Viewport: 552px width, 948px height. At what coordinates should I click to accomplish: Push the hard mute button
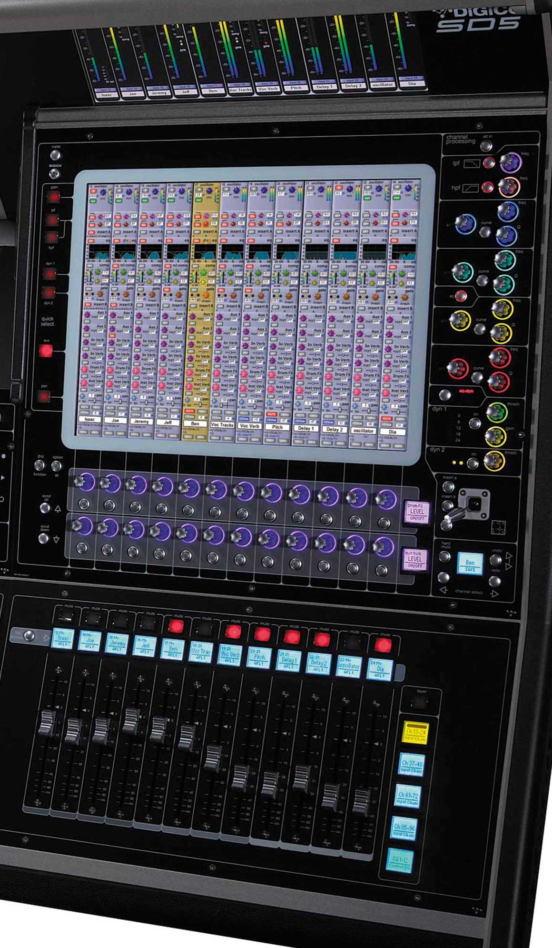pos(444,556)
